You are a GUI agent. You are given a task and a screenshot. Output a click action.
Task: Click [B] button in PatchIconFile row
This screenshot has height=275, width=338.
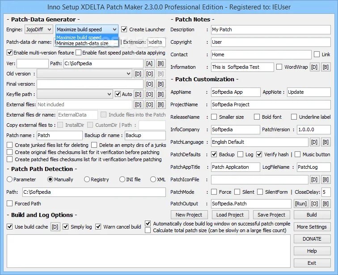coord(325,179)
